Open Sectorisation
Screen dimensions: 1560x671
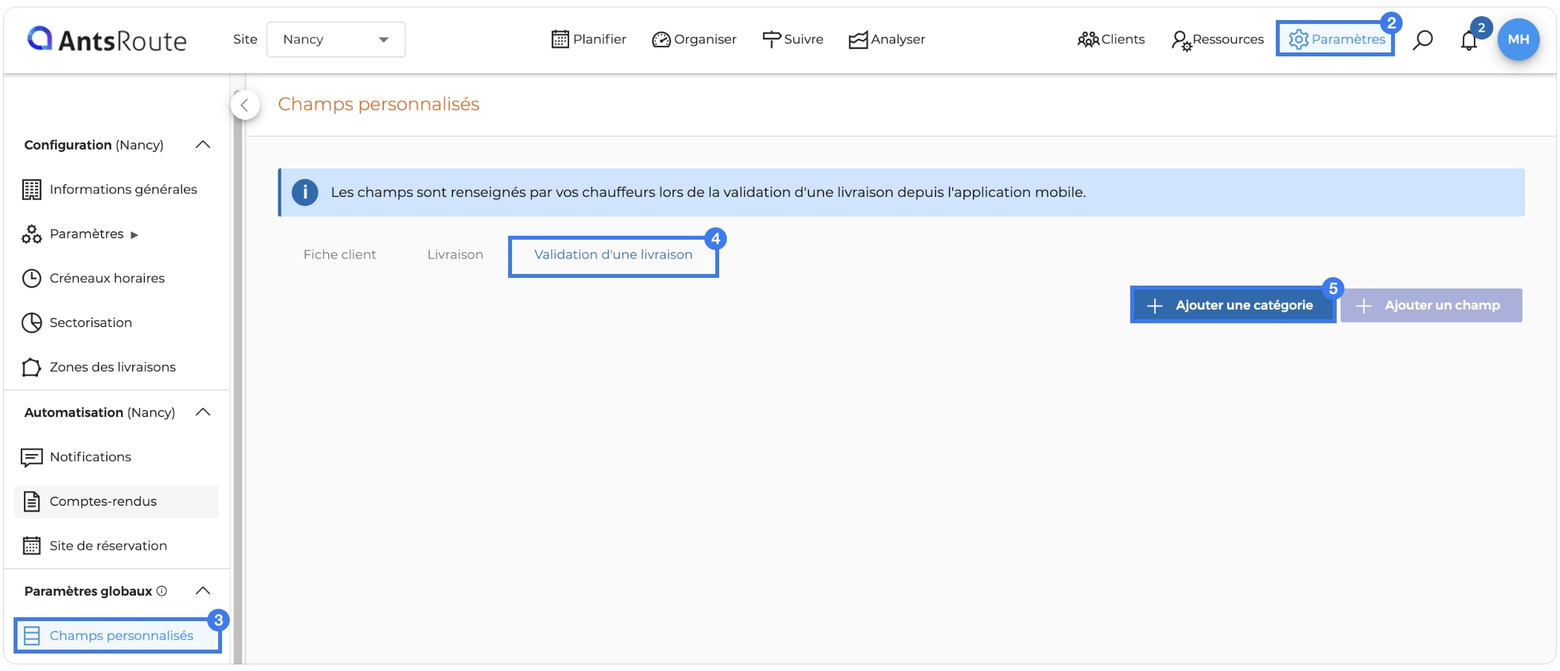[x=91, y=323]
